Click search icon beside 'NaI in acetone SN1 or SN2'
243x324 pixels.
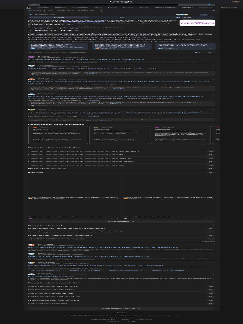[211, 286]
